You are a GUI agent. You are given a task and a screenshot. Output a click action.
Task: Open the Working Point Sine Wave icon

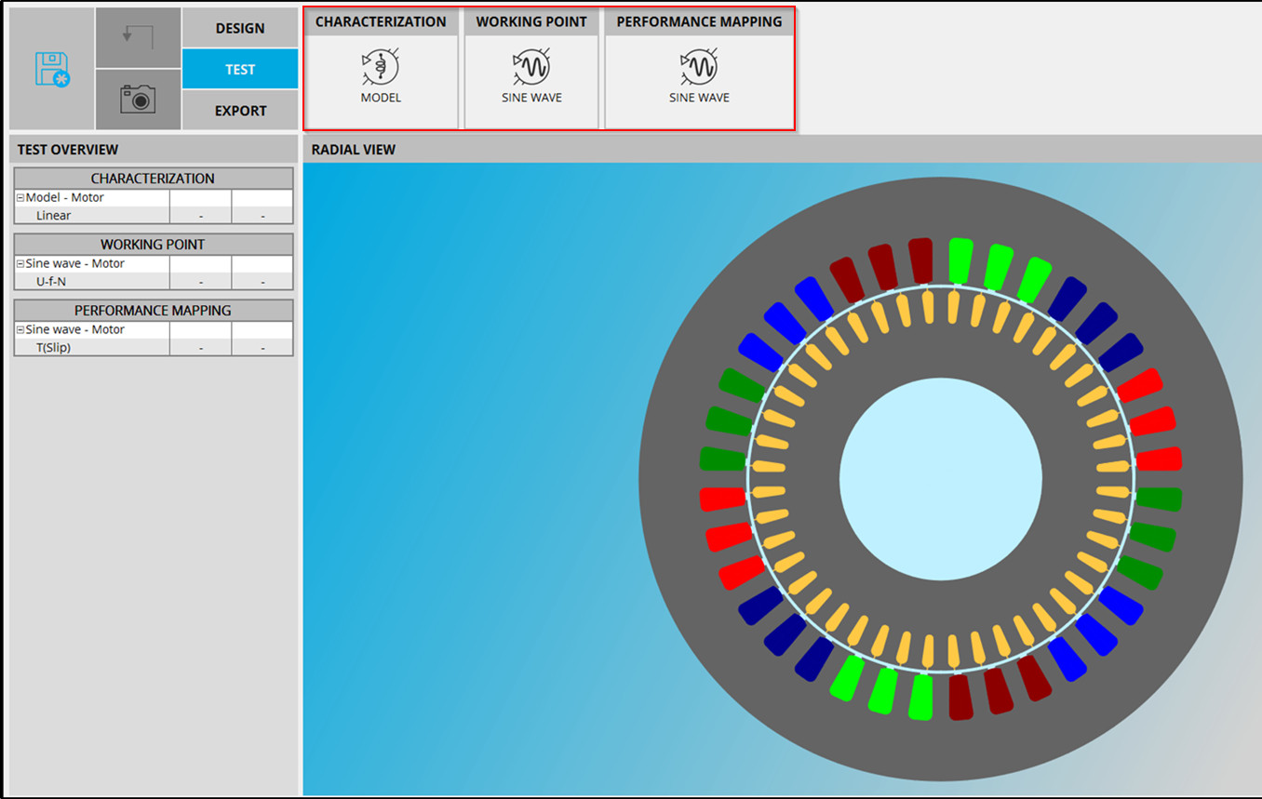pos(531,68)
